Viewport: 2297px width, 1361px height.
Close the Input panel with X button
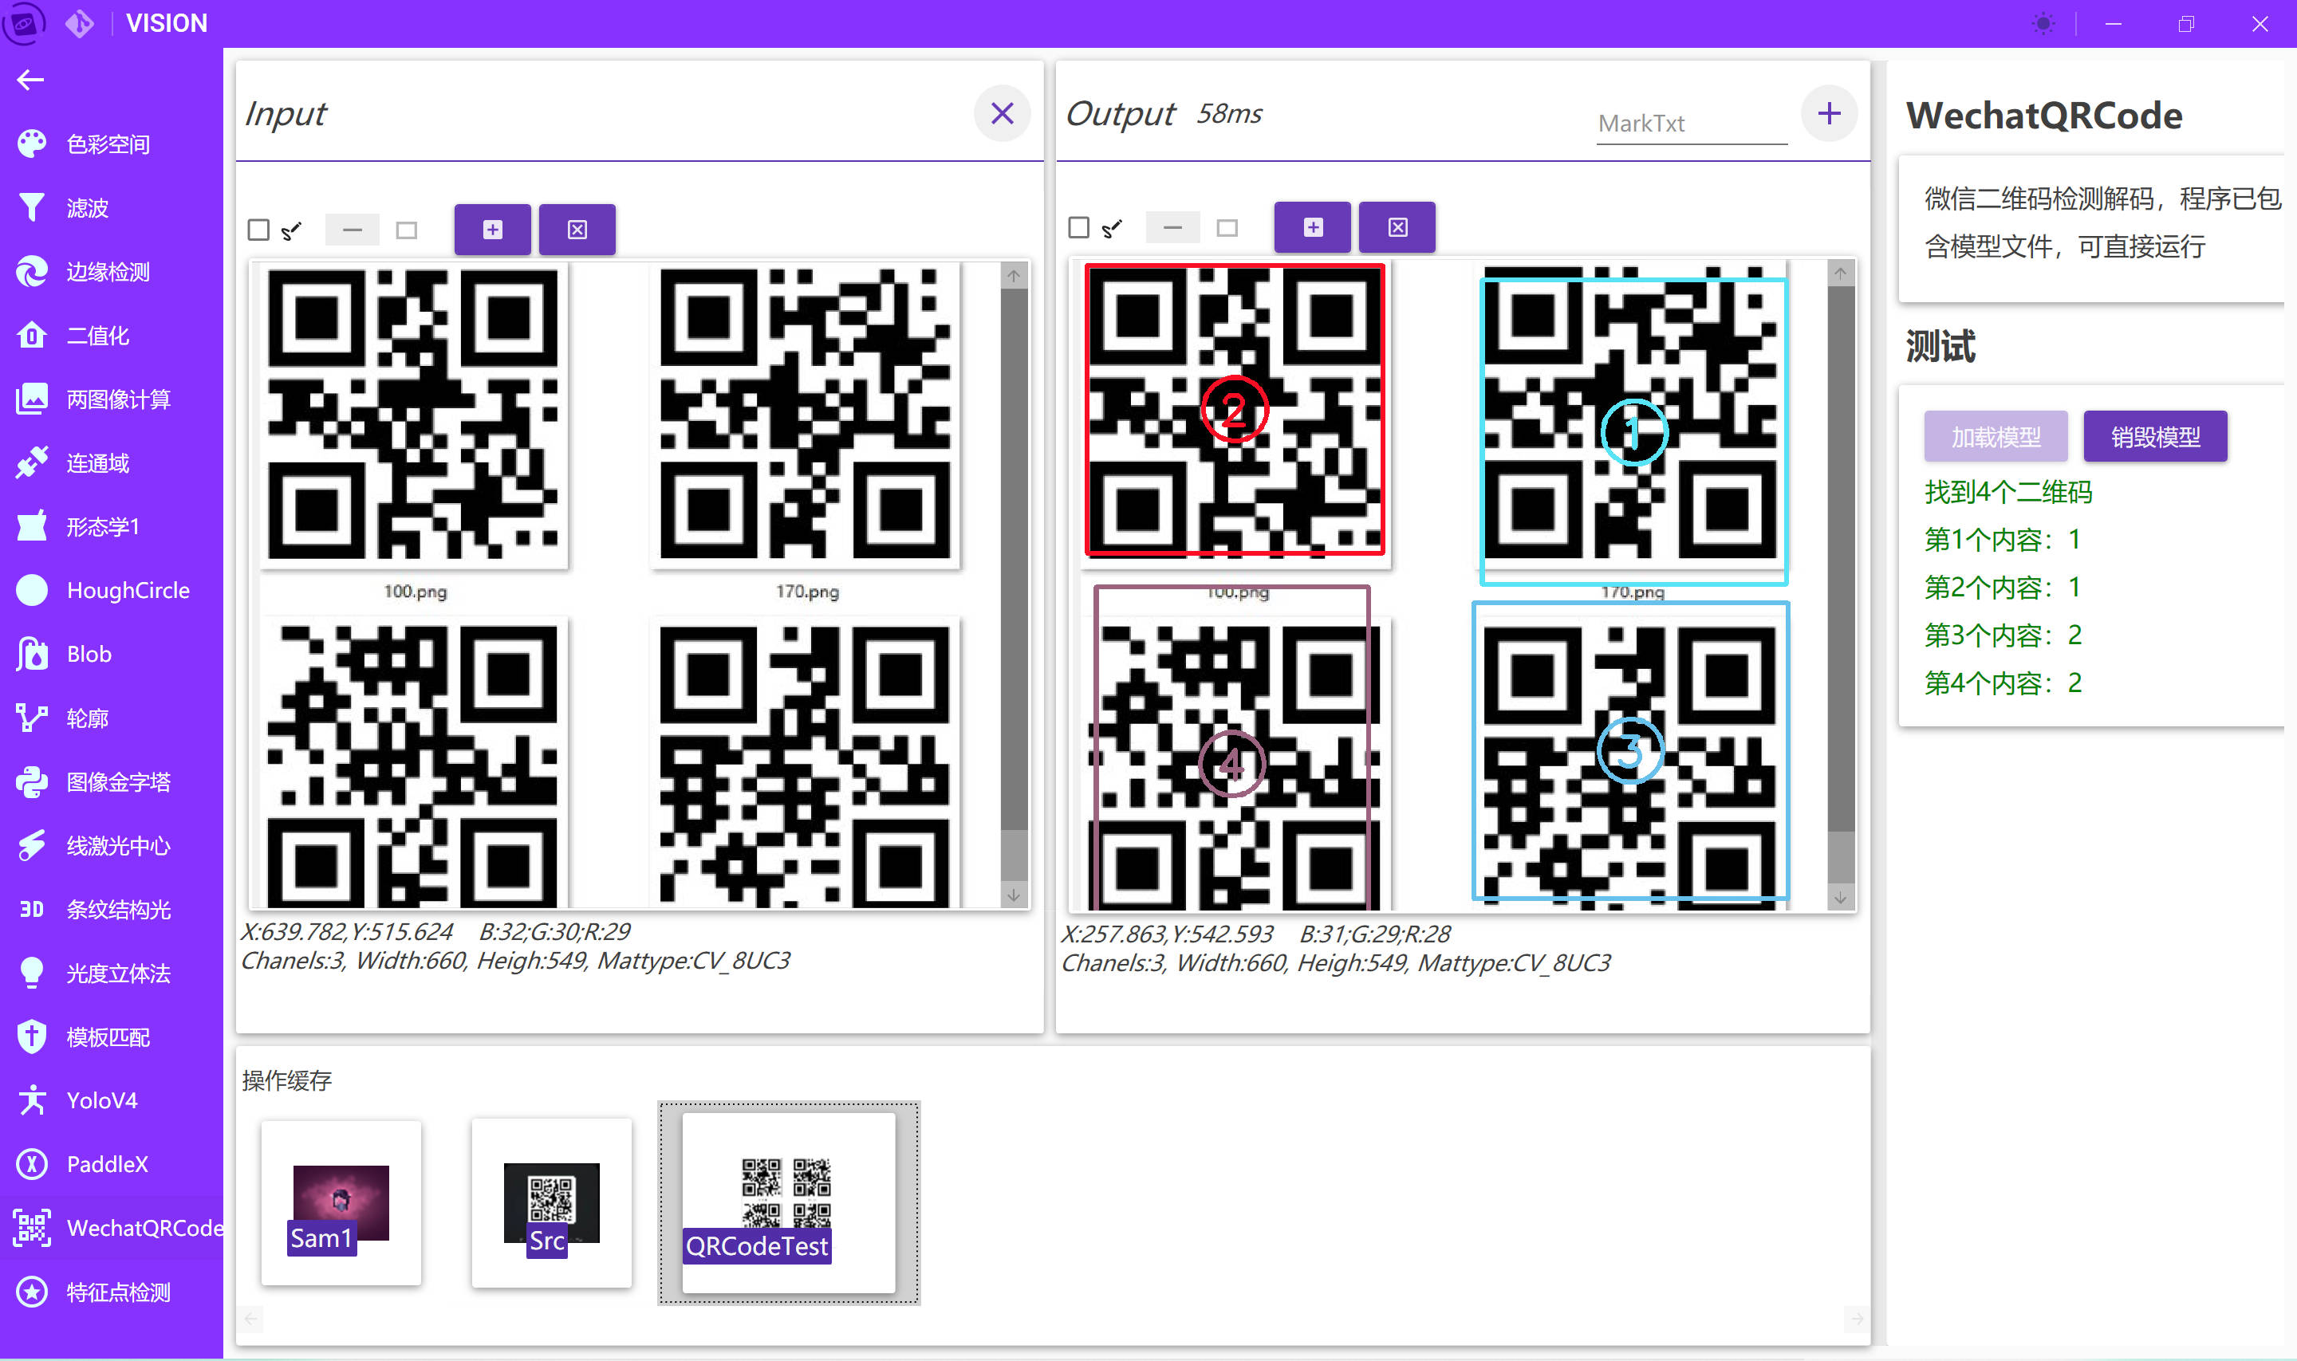(1002, 114)
